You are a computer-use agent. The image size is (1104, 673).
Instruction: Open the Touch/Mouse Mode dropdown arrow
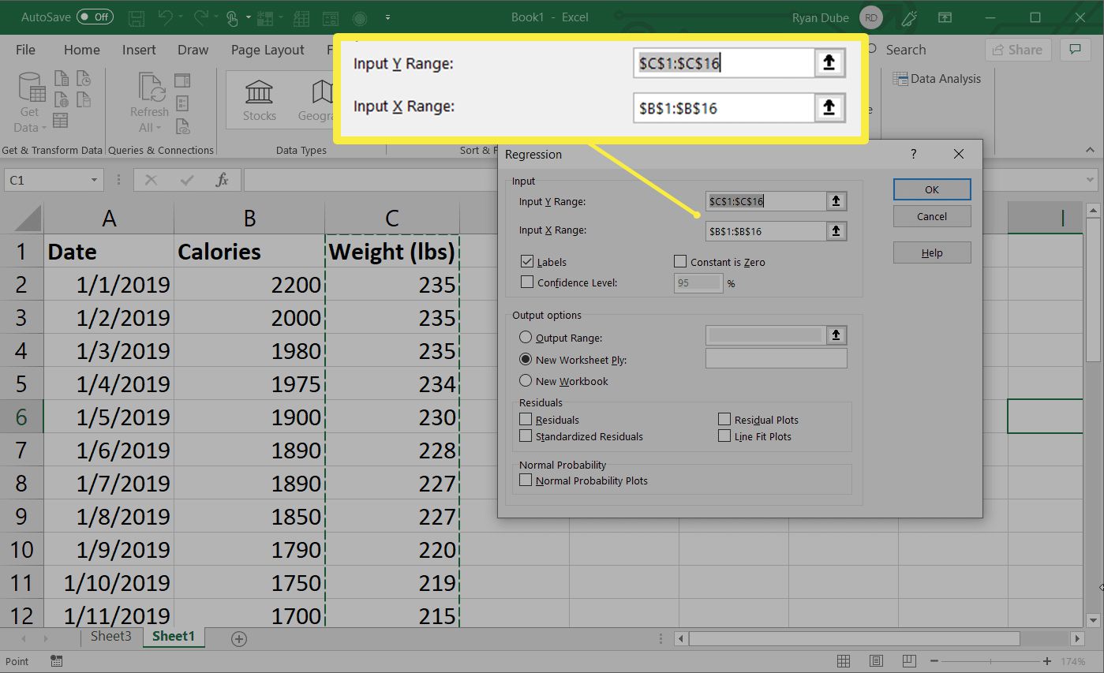pyautogui.click(x=249, y=17)
